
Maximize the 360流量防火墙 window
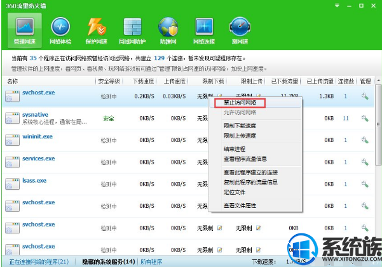click(361, 6)
